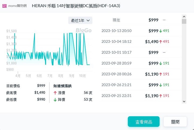Click the $999 price on 2023-10-01 row
This screenshot has height=130, width=194.
pos(153,52)
